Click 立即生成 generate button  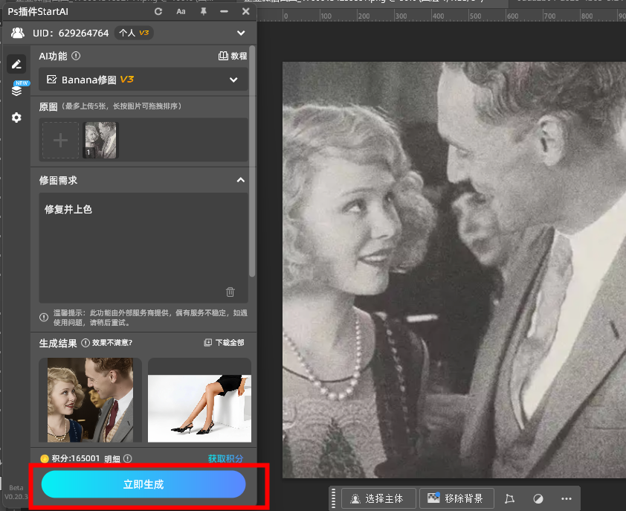143,484
